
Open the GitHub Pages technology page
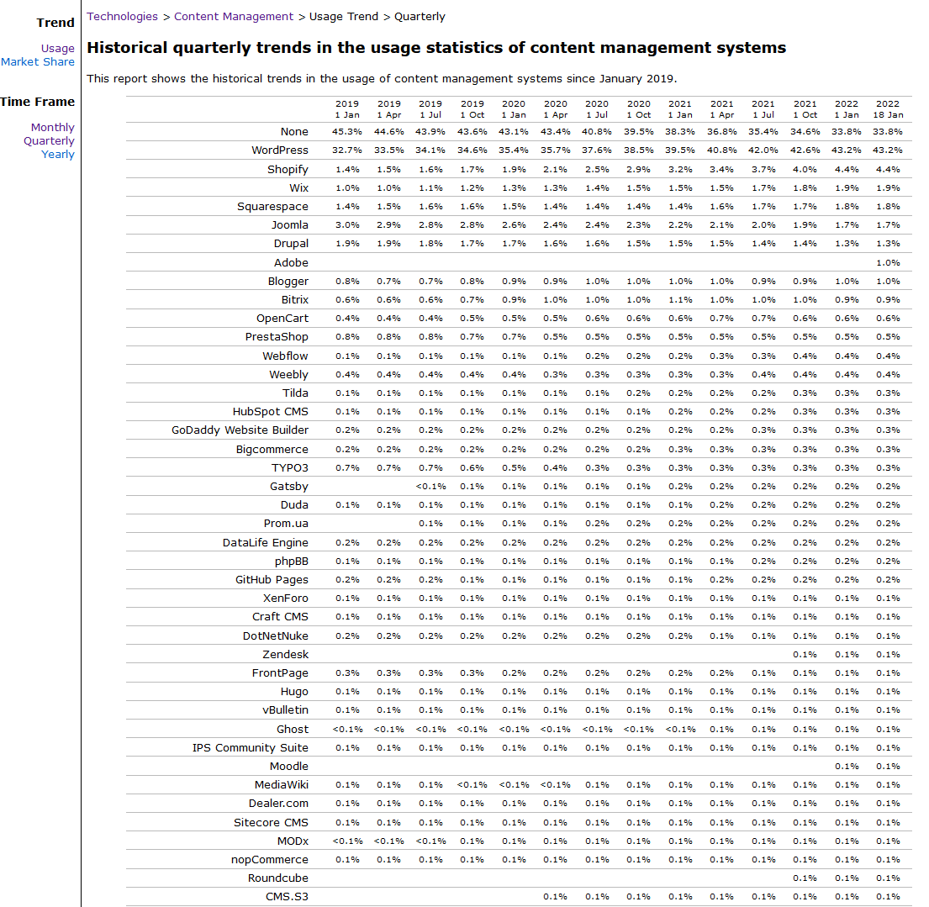pos(273,579)
